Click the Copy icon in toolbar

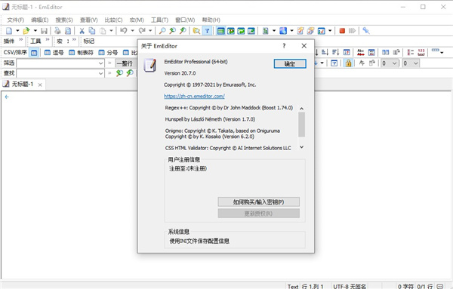[x=92, y=31]
